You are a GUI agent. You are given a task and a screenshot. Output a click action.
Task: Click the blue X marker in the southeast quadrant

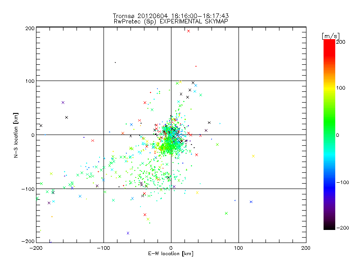coord(251,202)
